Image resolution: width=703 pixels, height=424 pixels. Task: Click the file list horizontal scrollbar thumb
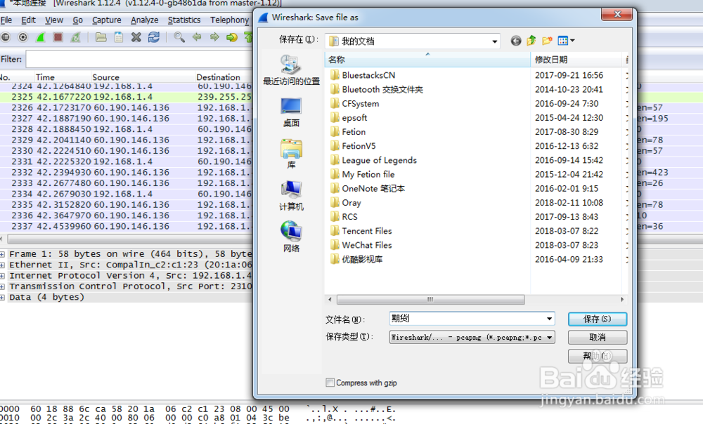click(x=430, y=300)
